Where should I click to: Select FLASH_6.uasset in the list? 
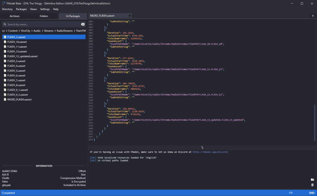pyautogui.click(x=44, y=76)
